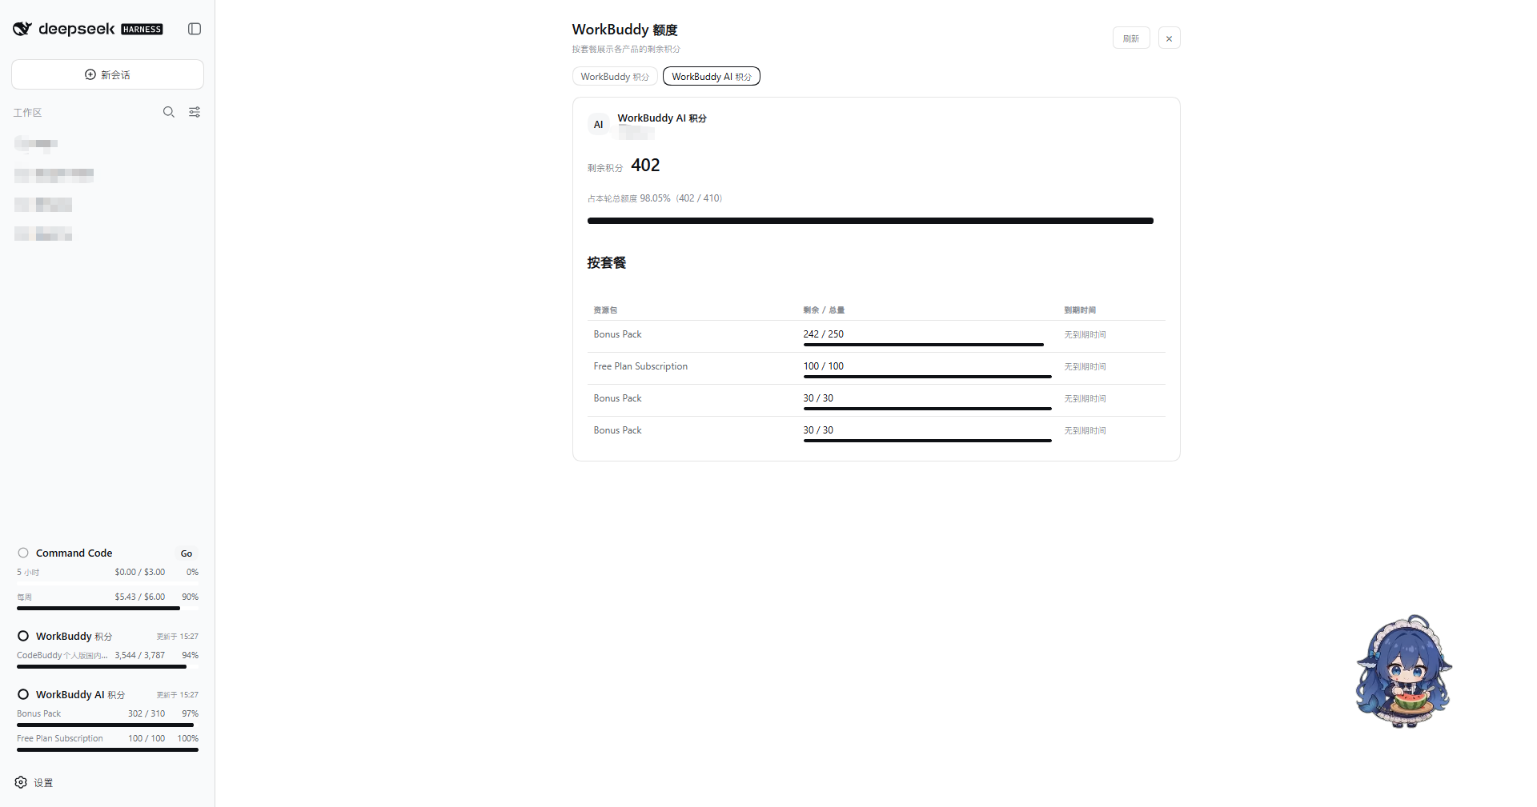
Task: Switch to the WorkBuddy AI 积分 tab
Action: coord(712,77)
